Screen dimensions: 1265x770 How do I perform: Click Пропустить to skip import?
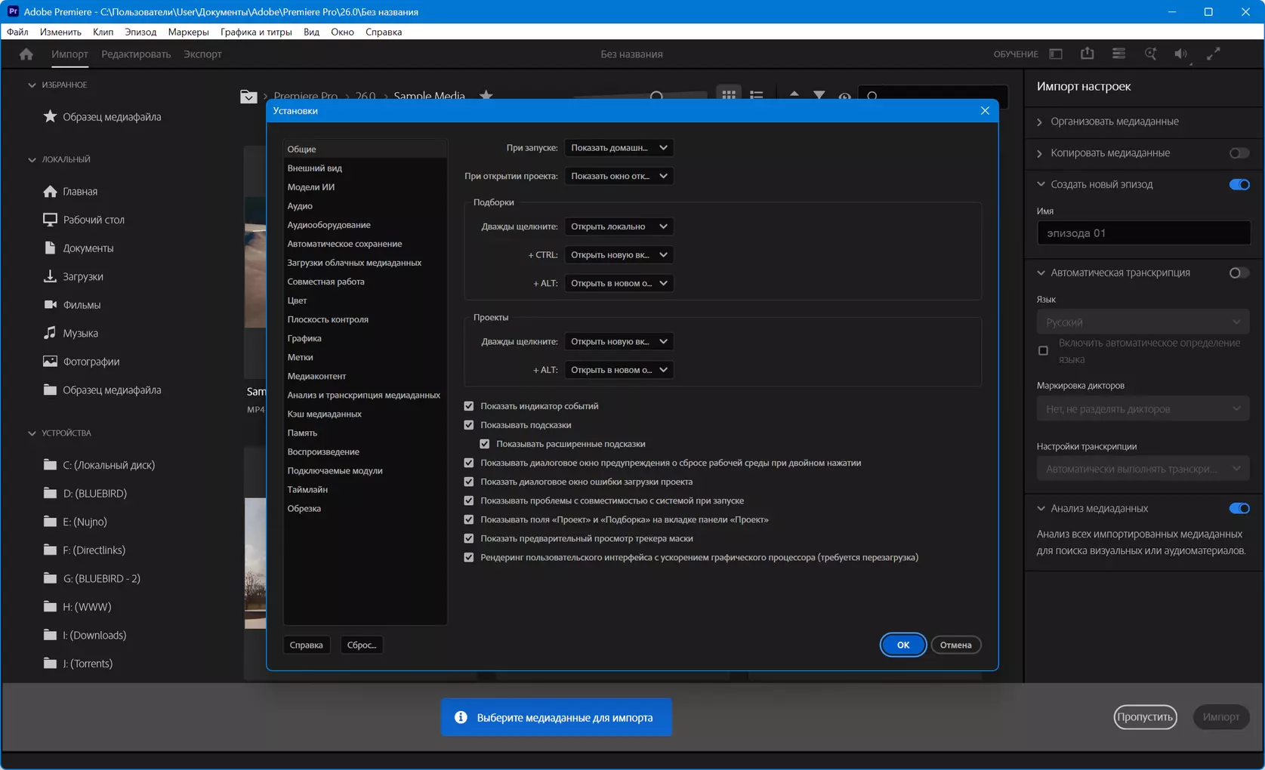[1145, 717]
